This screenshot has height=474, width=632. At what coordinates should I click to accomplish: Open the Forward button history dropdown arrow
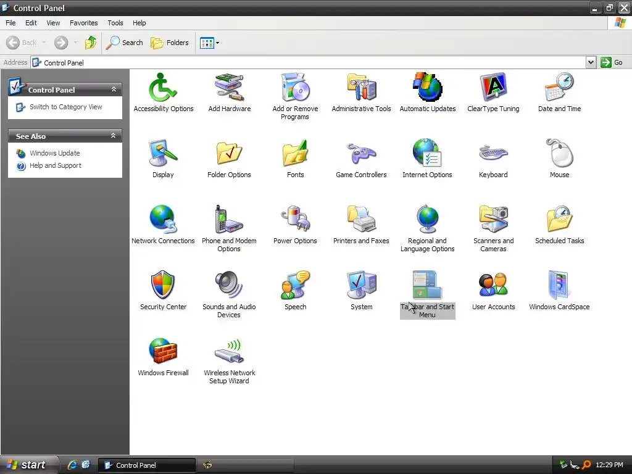tap(75, 43)
